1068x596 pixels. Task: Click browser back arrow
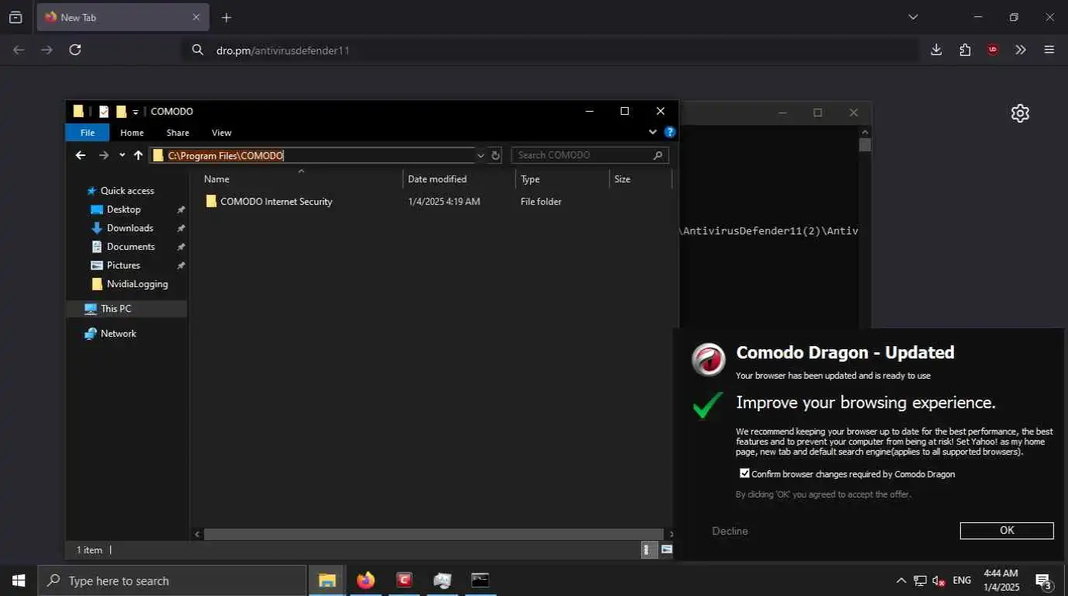tap(19, 50)
